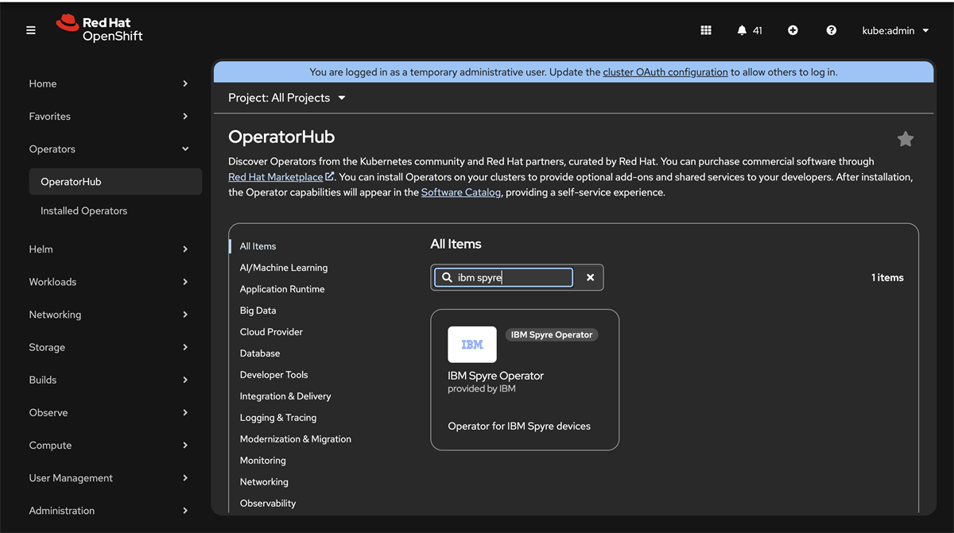Screen dimensions: 954x533
Task: Filter by Integration & Delivery category
Action: (x=285, y=396)
